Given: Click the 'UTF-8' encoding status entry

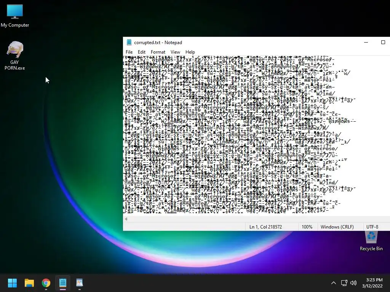Looking at the screenshot, I should [x=372, y=227].
